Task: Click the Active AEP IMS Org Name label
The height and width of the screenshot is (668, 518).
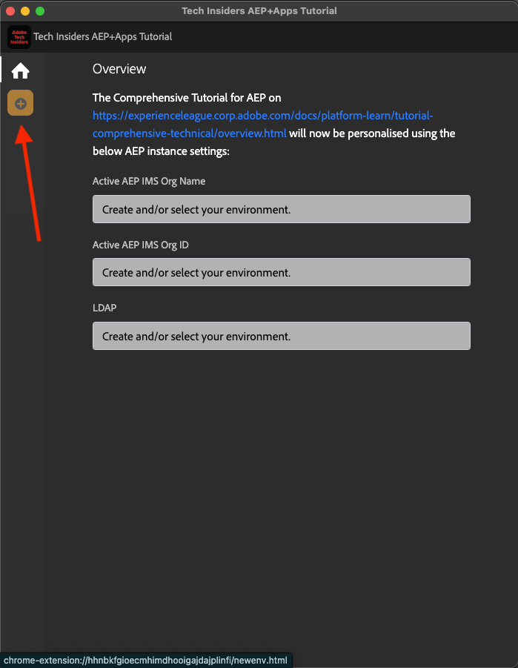Action: (148, 181)
